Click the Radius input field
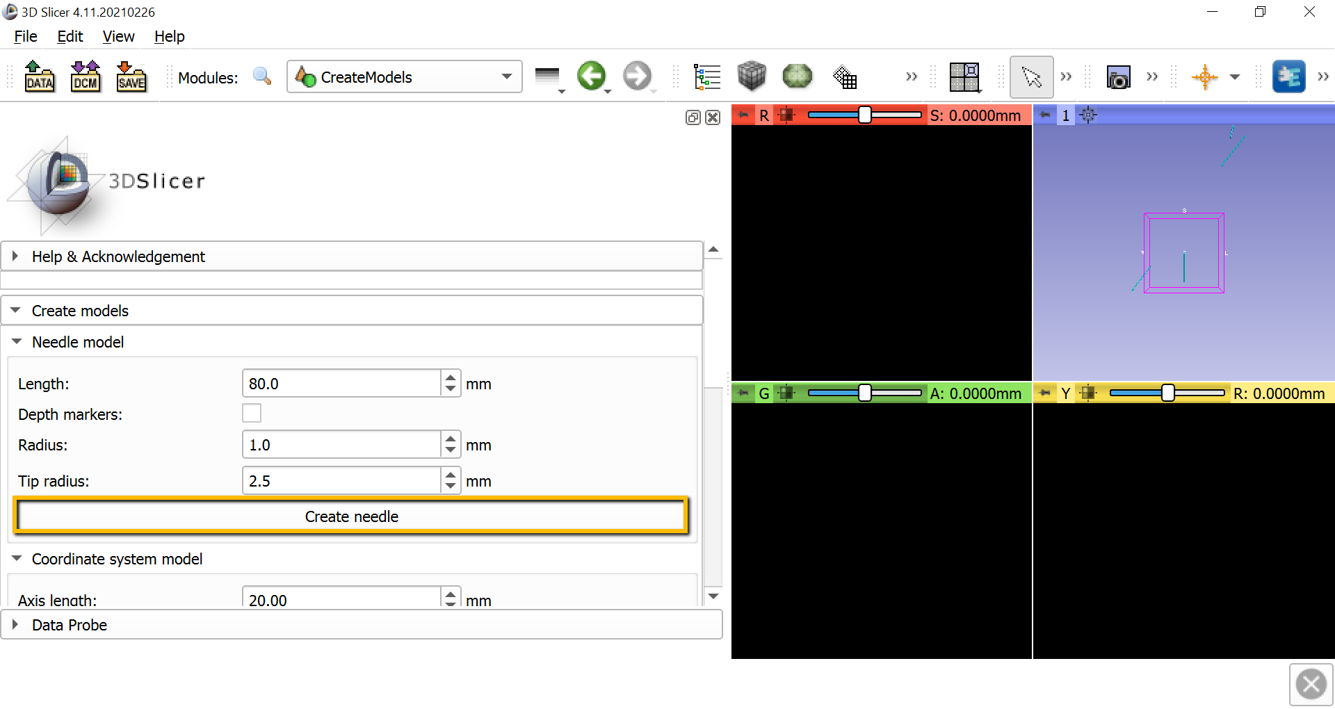 point(341,445)
